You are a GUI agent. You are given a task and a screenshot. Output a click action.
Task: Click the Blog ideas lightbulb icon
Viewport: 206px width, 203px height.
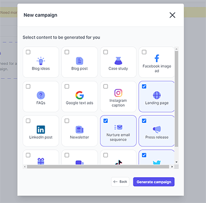click(x=41, y=61)
